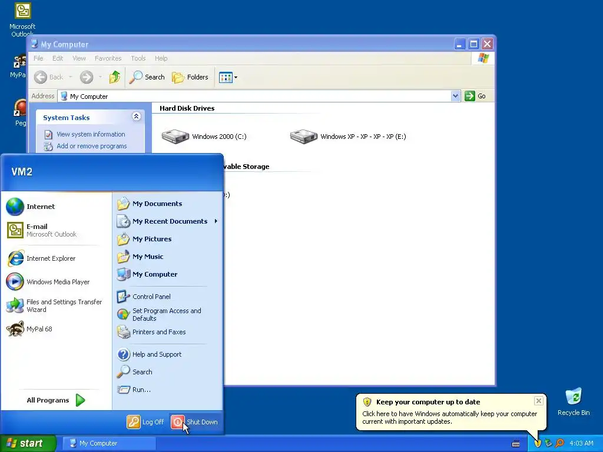Click the orange magnifier tray icon

pyautogui.click(x=559, y=443)
